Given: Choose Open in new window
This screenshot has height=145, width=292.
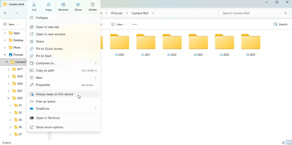Looking at the screenshot, I should (x=63, y=34).
